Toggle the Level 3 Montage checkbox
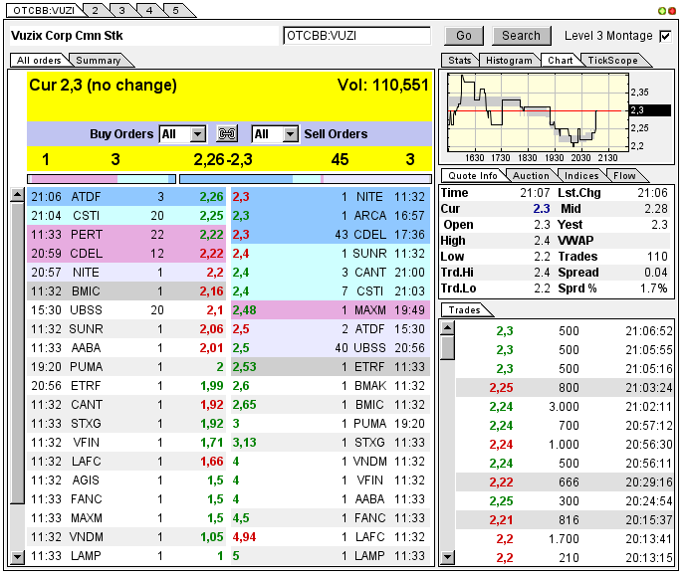This screenshot has width=687, height=576. click(x=665, y=36)
